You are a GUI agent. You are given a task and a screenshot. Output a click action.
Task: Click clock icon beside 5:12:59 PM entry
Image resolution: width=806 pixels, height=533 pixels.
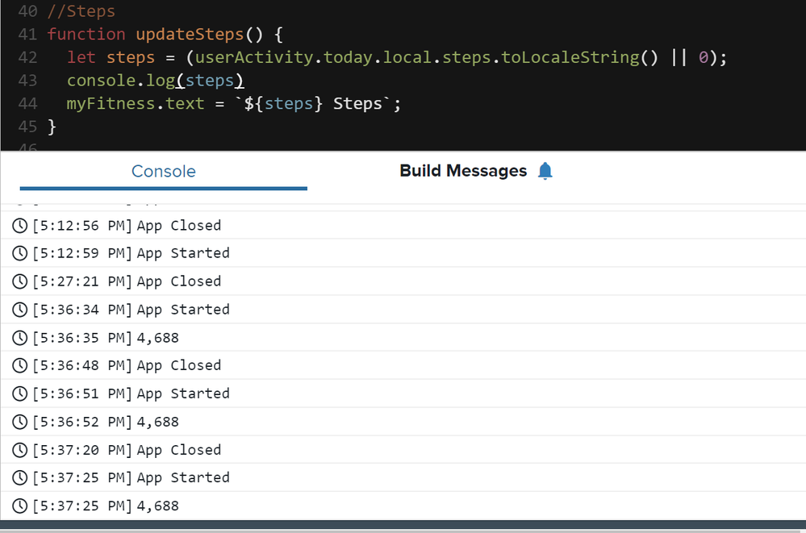point(20,253)
